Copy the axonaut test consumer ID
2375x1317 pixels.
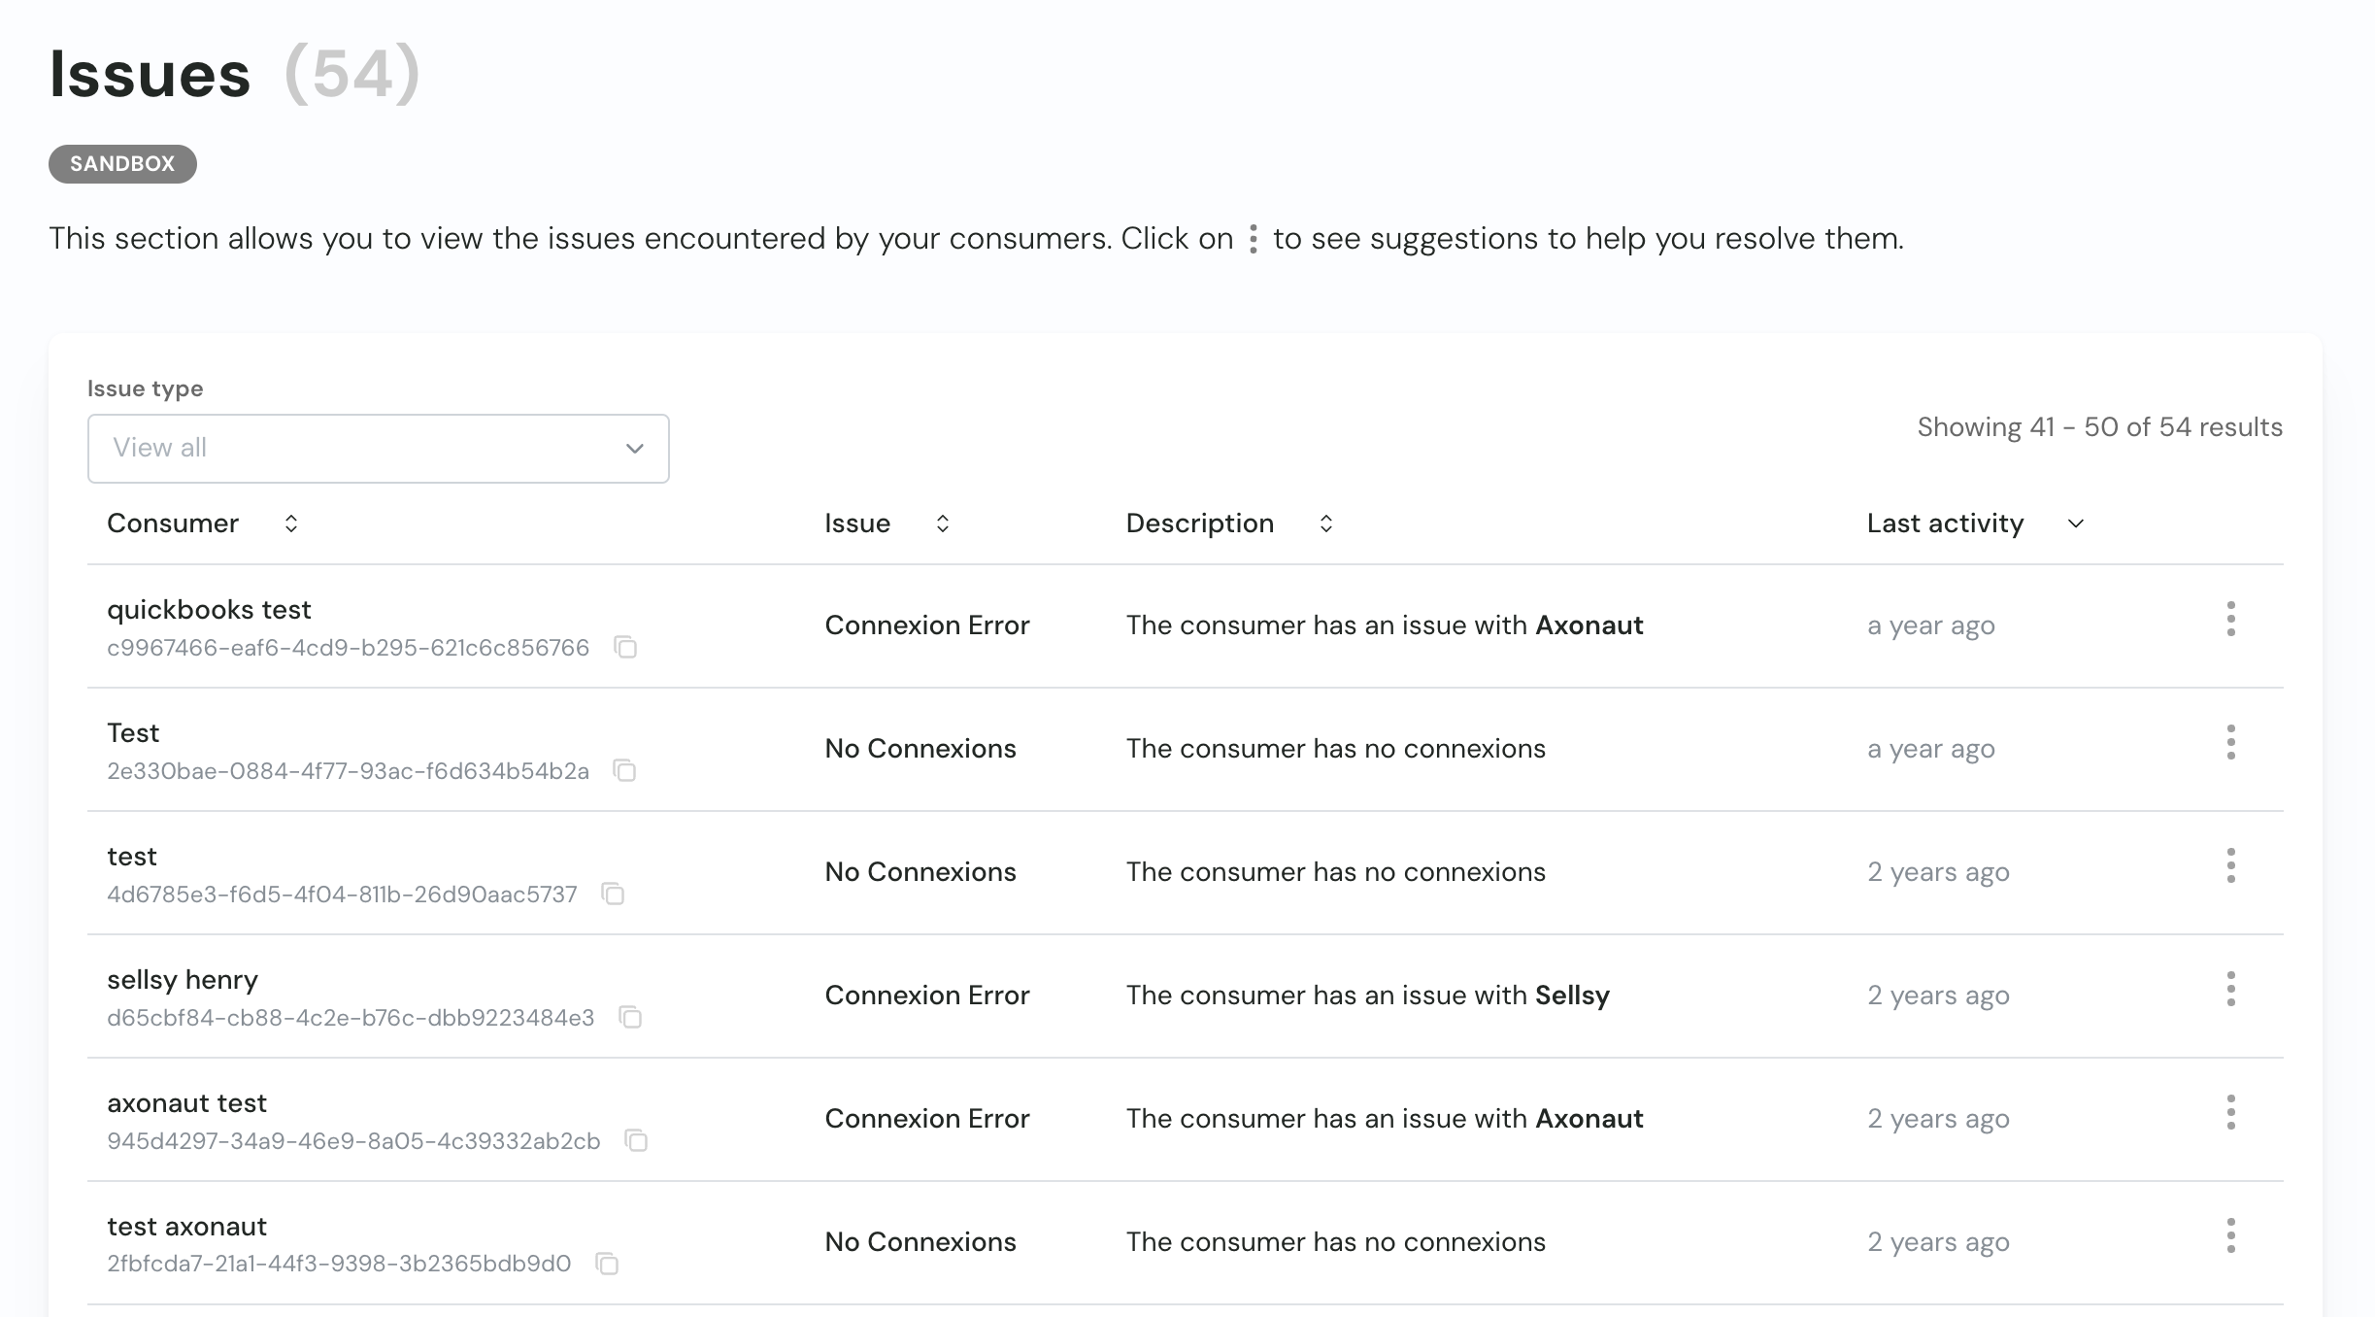pyautogui.click(x=636, y=1140)
